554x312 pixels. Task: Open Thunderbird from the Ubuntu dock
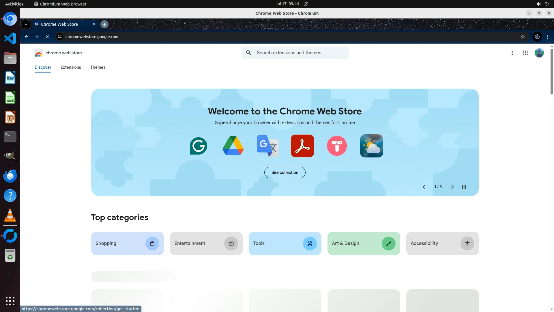pyautogui.click(x=10, y=176)
